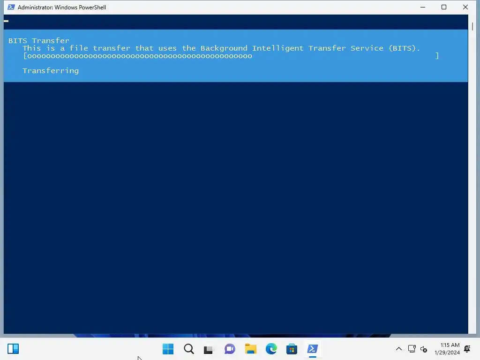The height and width of the screenshot is (360, 480).
Task: Open Microsoft Store from the taskbar
Action: coord(292,349)
